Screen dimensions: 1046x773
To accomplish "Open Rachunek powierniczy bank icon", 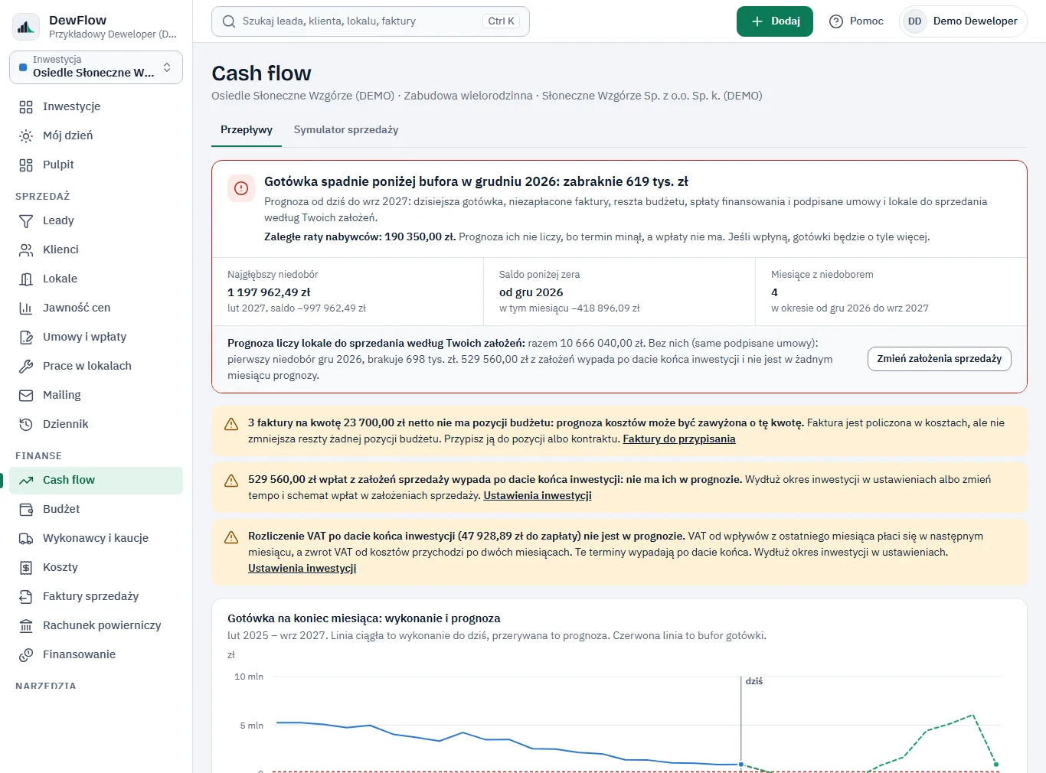I will click(x=26, y=625).
